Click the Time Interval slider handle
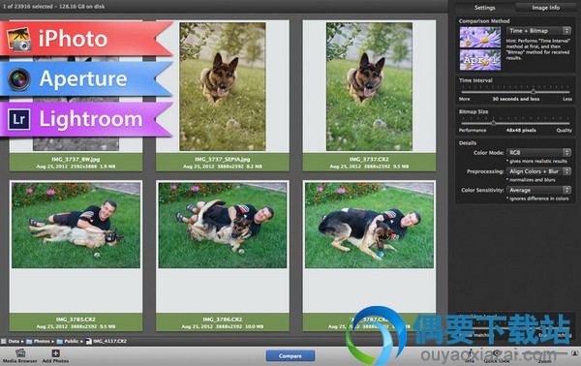 533,91
